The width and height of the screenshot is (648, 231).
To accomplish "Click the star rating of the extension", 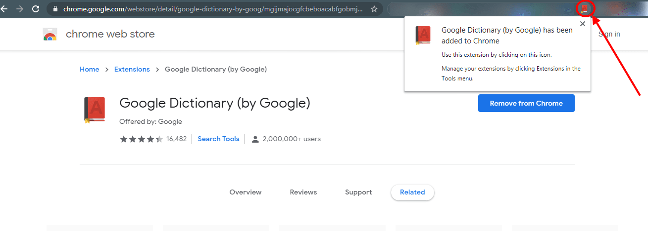I will [141, 139].
